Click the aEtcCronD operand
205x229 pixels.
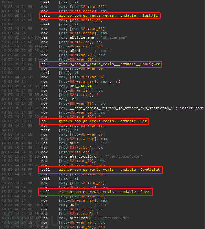point(80,218)
